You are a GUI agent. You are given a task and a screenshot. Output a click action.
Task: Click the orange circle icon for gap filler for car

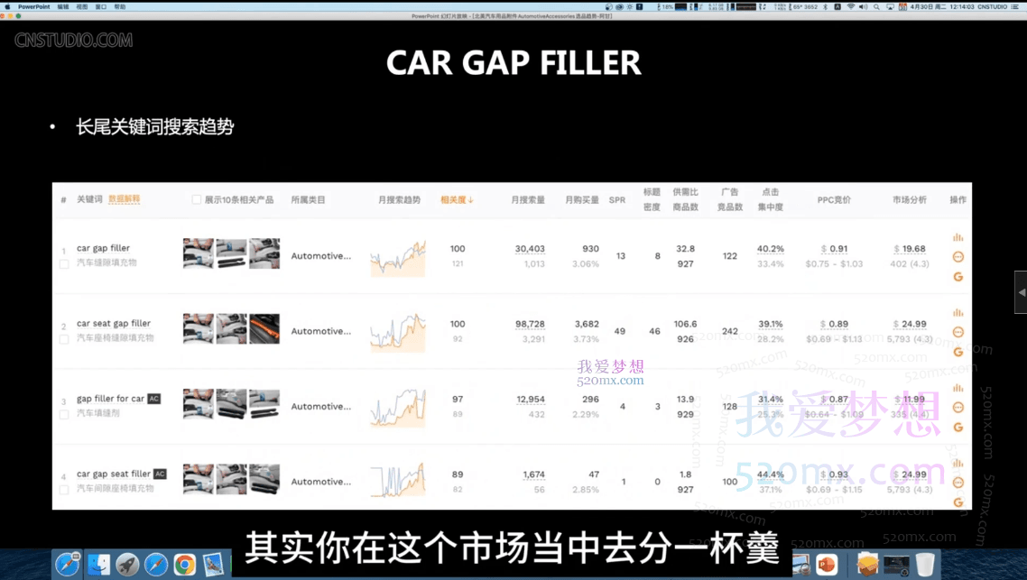(x=958, y=407)
